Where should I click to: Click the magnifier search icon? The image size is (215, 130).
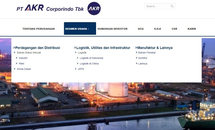point(172,6)
